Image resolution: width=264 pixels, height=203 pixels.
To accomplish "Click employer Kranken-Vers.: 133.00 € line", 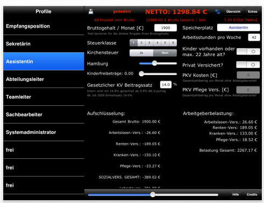I will click(x=233, y=133).
